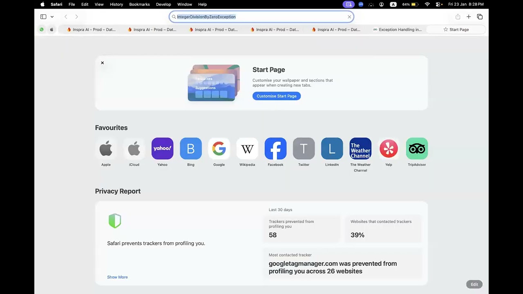Open the Share button in toolbar

pos(458,17)
